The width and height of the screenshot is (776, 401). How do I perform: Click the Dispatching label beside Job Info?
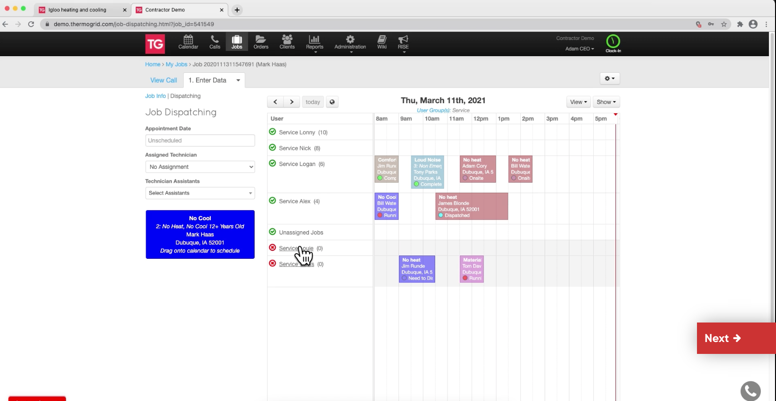click(x=185, y=96)
